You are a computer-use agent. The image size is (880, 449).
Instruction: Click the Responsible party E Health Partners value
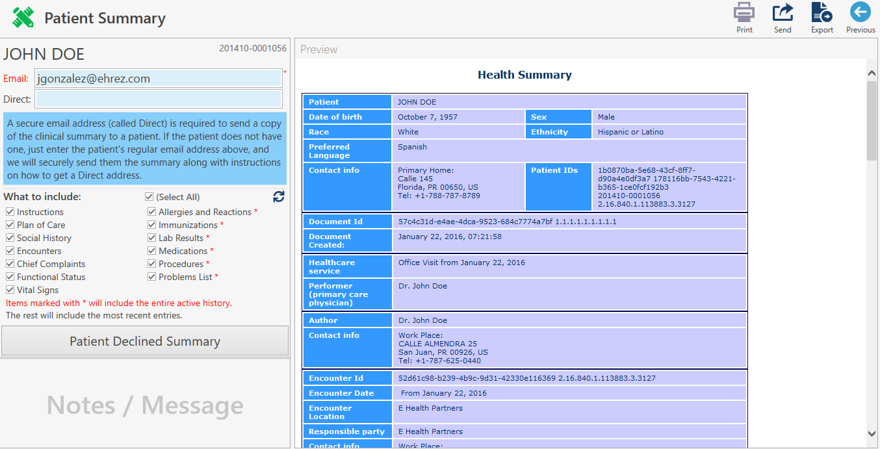click(430, 431)
